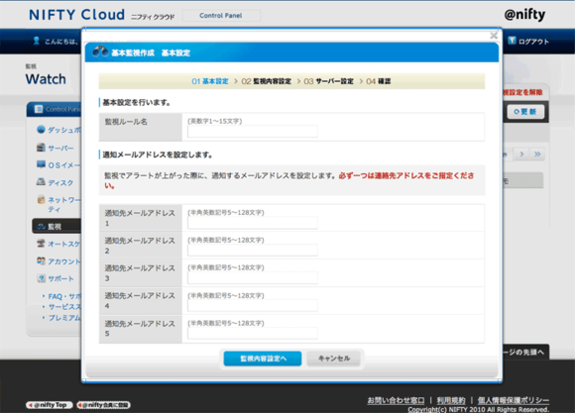Screen dimensions: 575x413
Task: Select step 01 基本設定
Action: coord(210,81)
